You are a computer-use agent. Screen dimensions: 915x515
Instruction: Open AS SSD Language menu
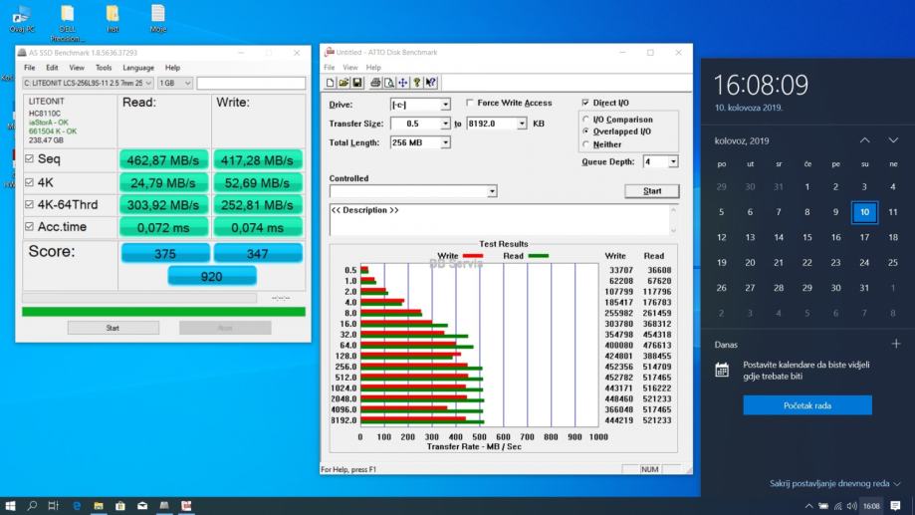(x=138, y=68)
